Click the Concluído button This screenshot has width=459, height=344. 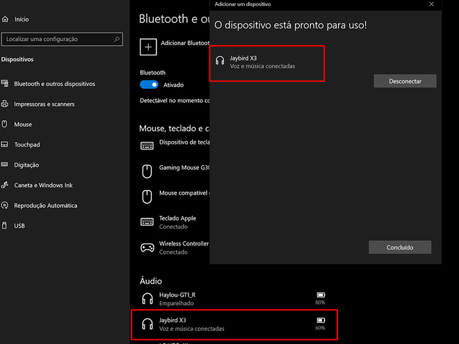pos(400,247)
